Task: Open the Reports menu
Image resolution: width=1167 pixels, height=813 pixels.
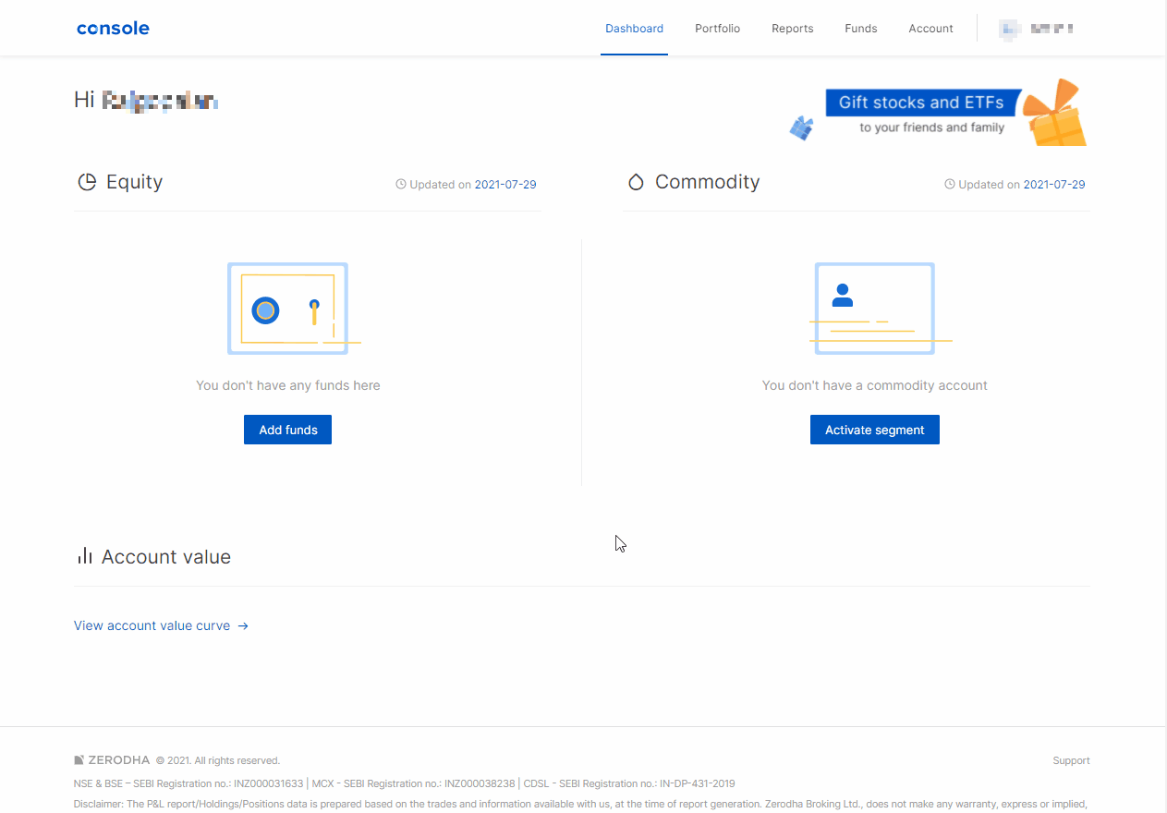Action: (x=792, y=29)
